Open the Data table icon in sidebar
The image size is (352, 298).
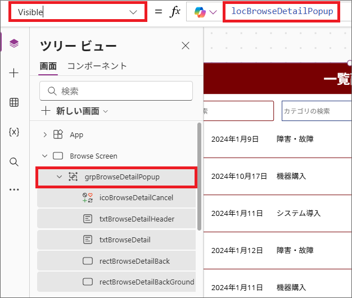(14, 102)
